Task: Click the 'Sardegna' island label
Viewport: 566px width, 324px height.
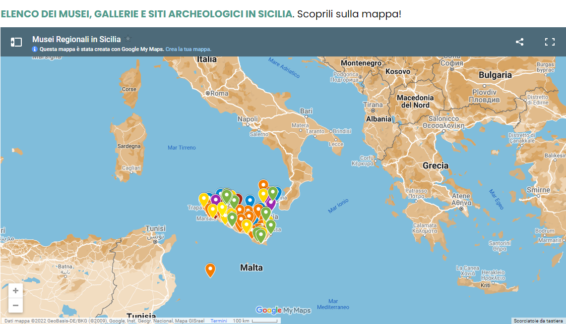Action: (x=129, y=146)
